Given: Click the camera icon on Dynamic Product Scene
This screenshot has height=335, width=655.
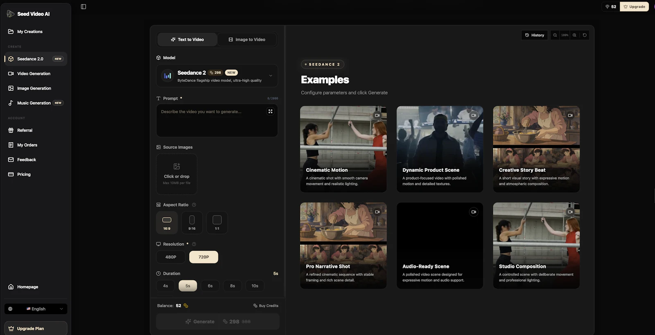Looking at the screenshot, I should coord(474,115).
